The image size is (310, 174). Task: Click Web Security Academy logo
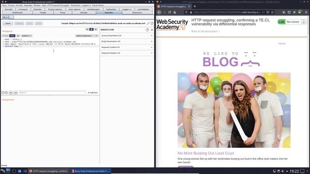click(172, 25)
